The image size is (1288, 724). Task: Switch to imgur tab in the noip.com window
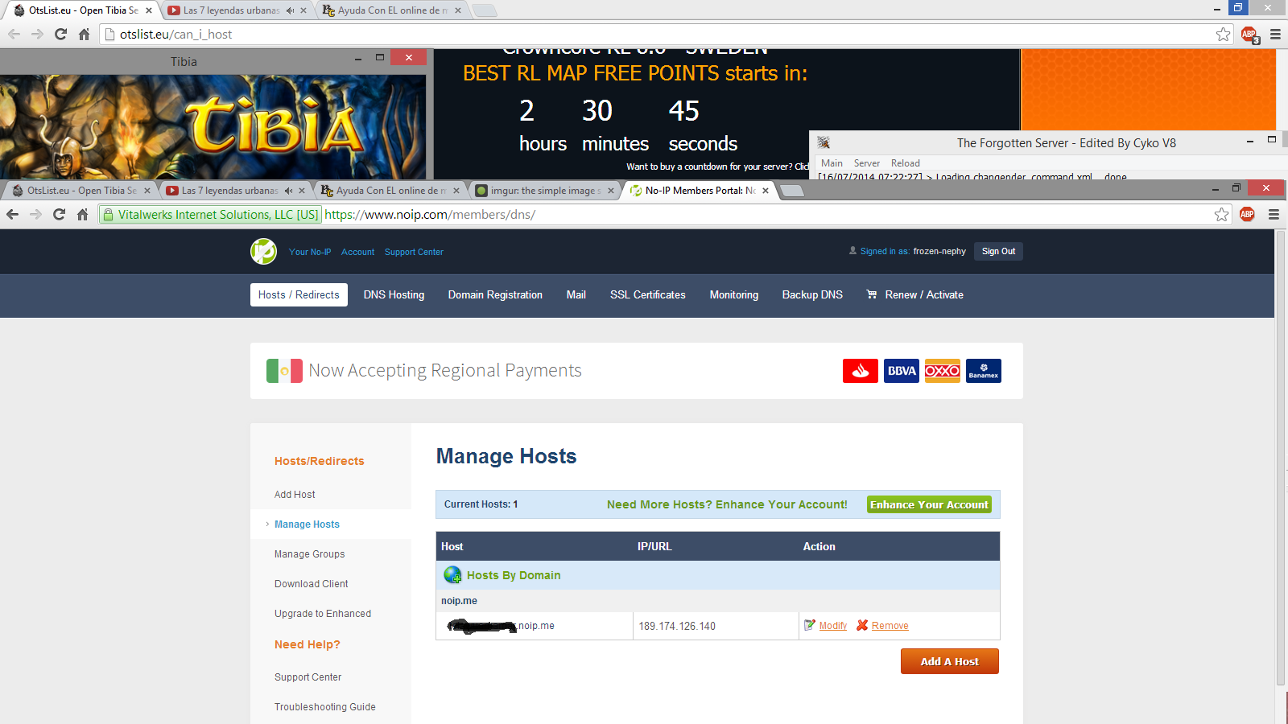point(543,191)
